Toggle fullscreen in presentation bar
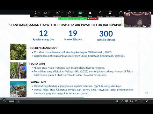The width and height of the screenshot is (153, 114). [x=147, y=101]
